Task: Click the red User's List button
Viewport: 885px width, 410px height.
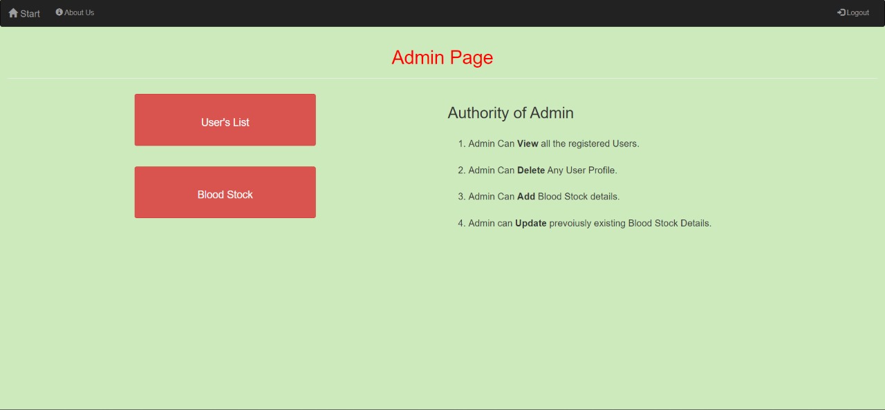Action: tap(225, 119)
